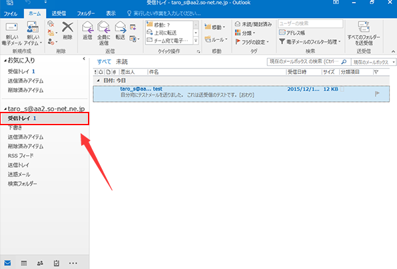Send and receive all folders (すべてのフォルダーを送受信)
Image resolution: width=397 pixels, height=269 pixels.
click(364, 34)
